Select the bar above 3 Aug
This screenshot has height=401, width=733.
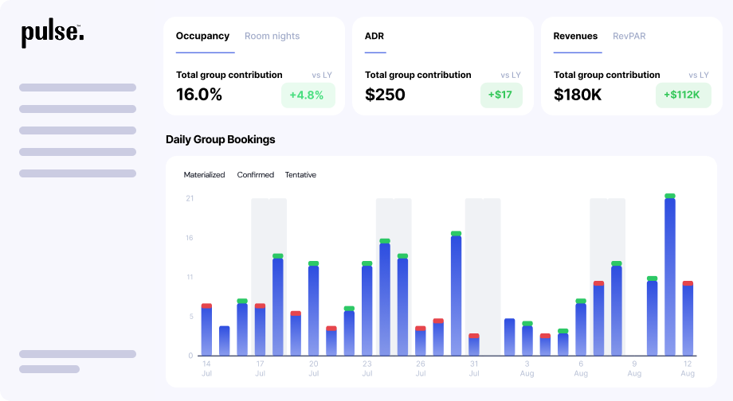point(527,338)
